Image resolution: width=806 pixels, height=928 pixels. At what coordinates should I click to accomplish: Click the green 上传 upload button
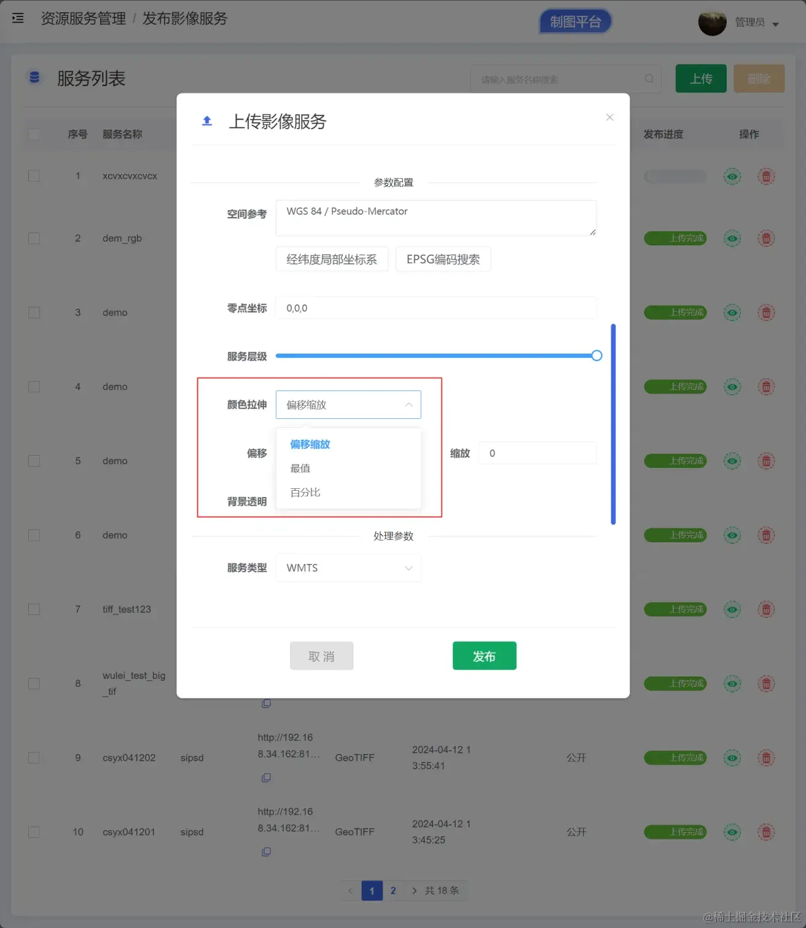point(701,79)
